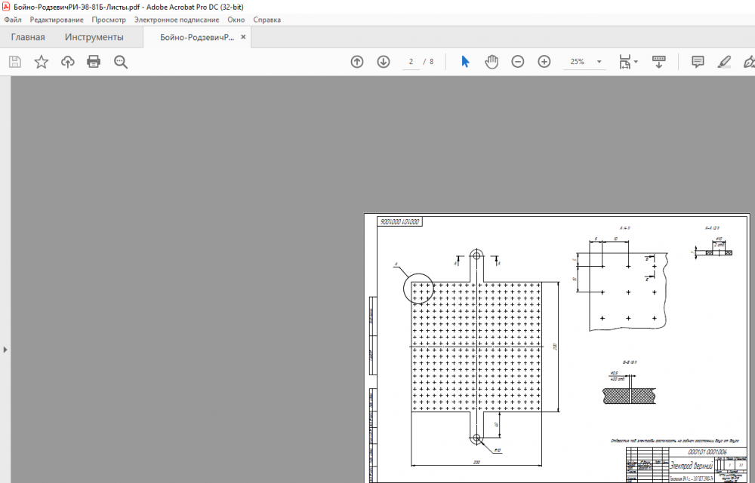Click the scrolling mode keyboard icon

[658, 62]
